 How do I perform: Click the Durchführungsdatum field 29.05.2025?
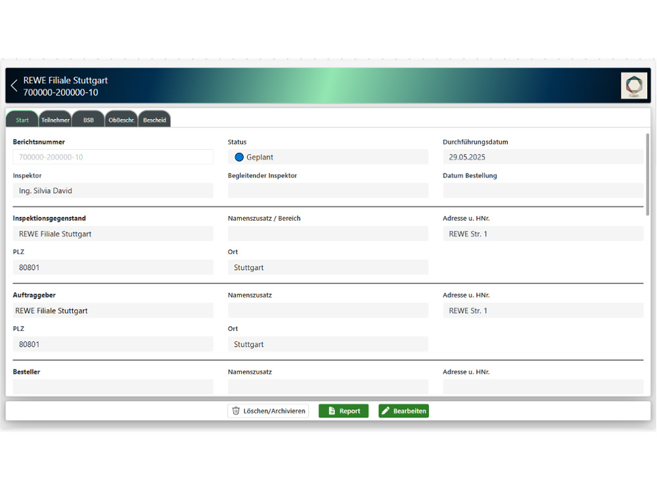point(543,157)
